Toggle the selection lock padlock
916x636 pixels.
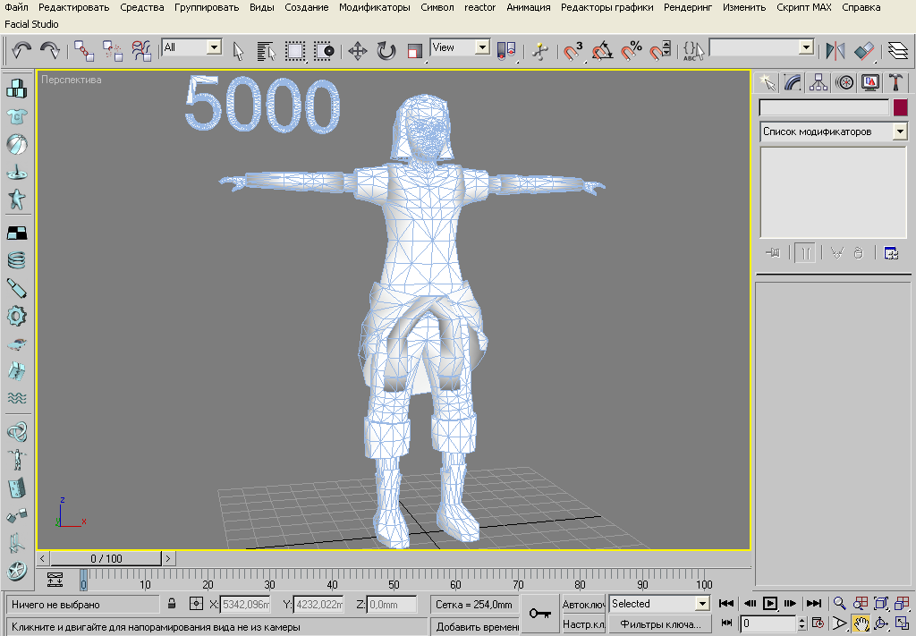172,604
